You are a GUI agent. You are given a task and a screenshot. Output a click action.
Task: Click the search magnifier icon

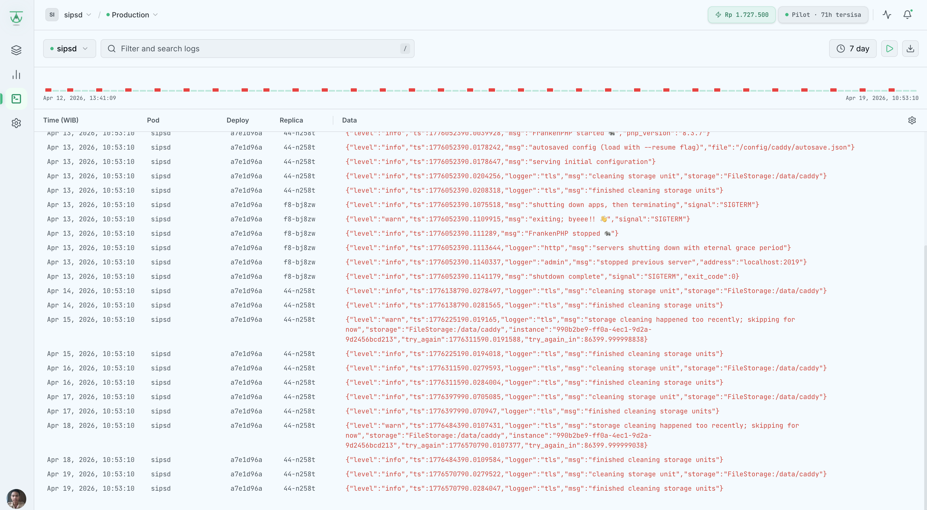(x=112, y=49)
